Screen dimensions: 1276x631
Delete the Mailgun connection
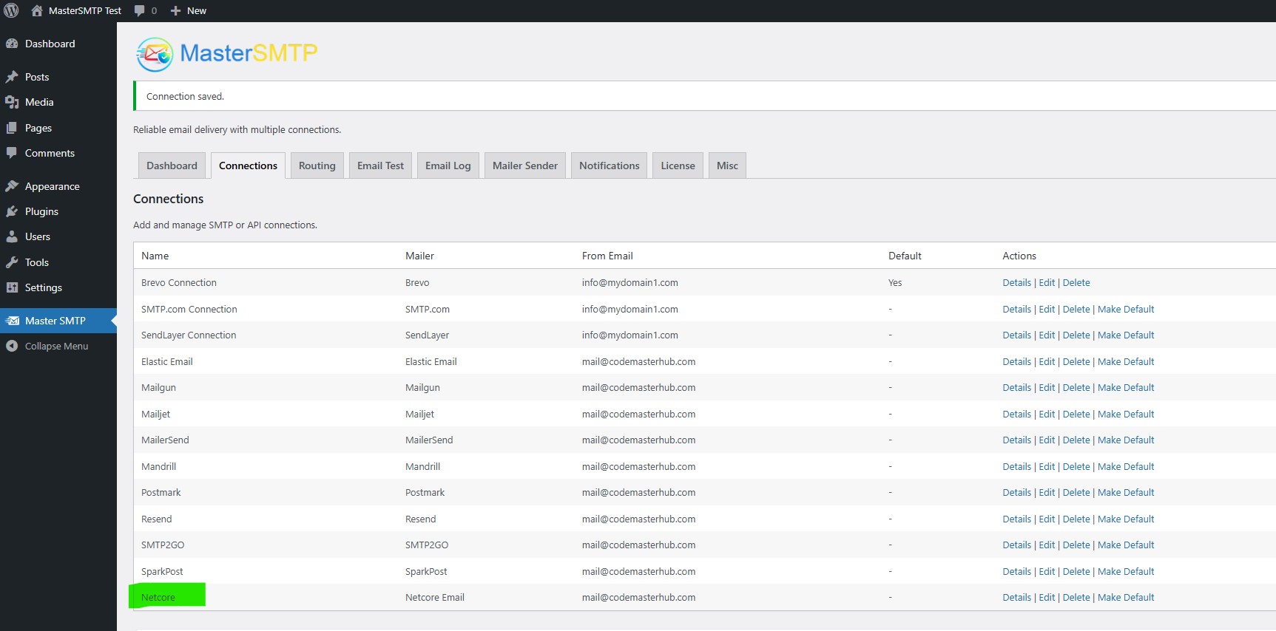[1076, 387]
